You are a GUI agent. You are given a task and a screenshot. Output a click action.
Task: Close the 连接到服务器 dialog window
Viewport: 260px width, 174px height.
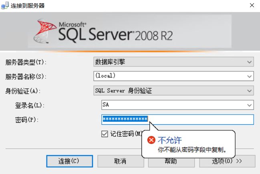pos(251,6)
